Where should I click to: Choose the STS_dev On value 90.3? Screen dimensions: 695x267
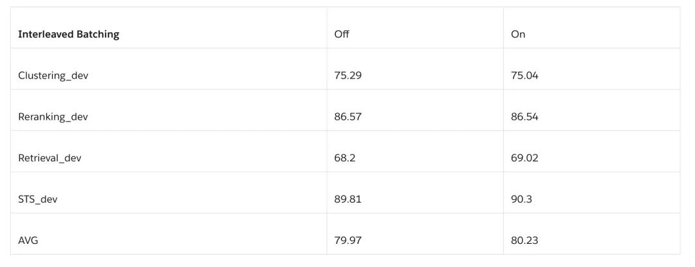pos(521,199)
